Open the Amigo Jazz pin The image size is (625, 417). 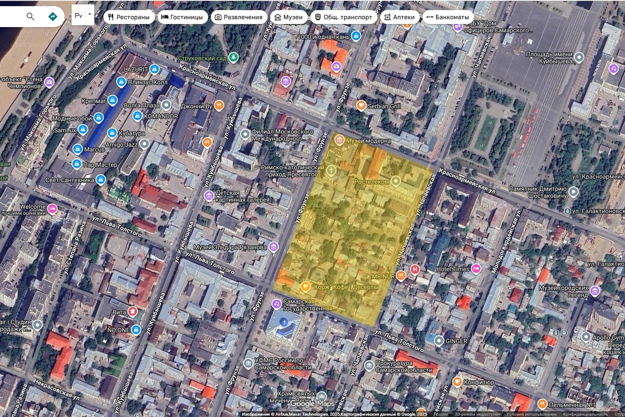coord(144,143)
